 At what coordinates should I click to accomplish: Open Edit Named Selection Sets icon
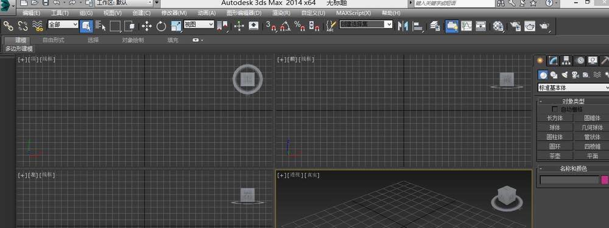(331, 26)
